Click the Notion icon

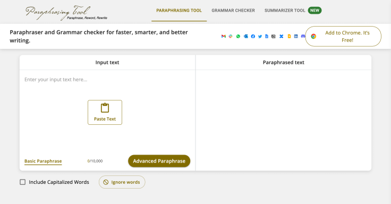tap(274, 37)
